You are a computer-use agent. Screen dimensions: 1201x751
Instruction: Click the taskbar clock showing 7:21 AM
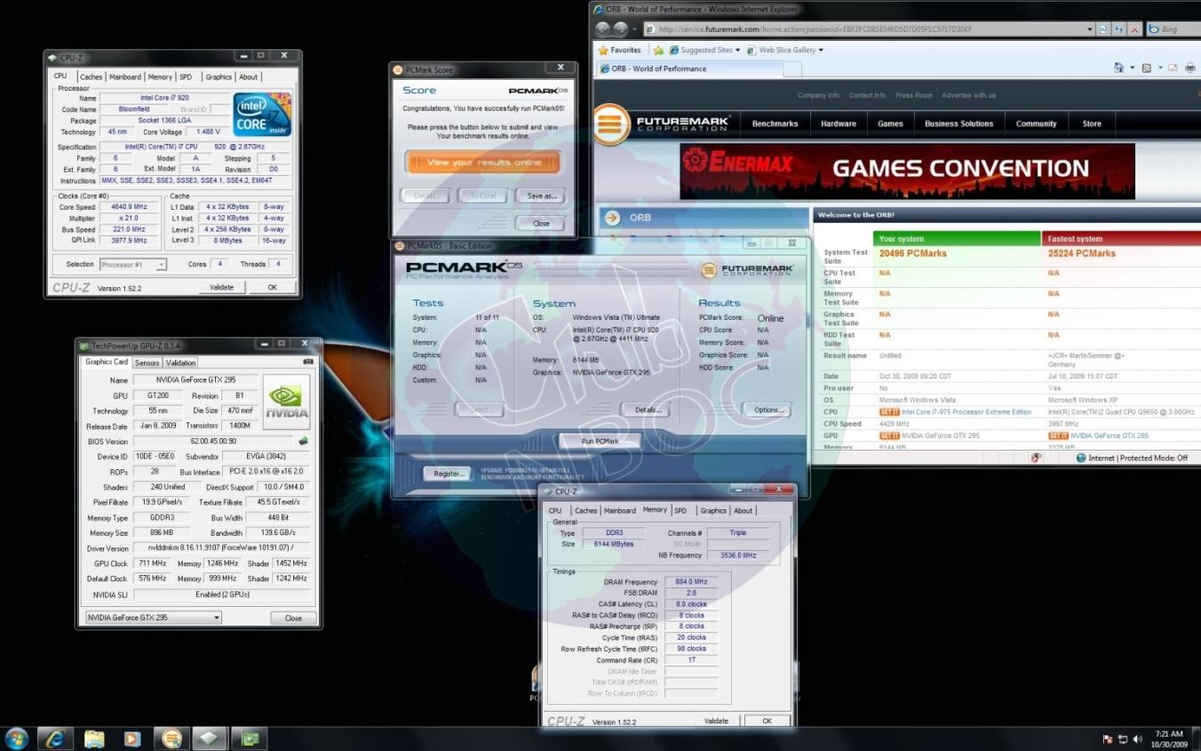[1170, 739]
